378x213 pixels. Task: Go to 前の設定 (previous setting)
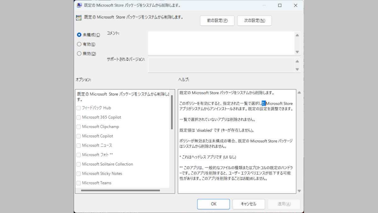point(217,20)
